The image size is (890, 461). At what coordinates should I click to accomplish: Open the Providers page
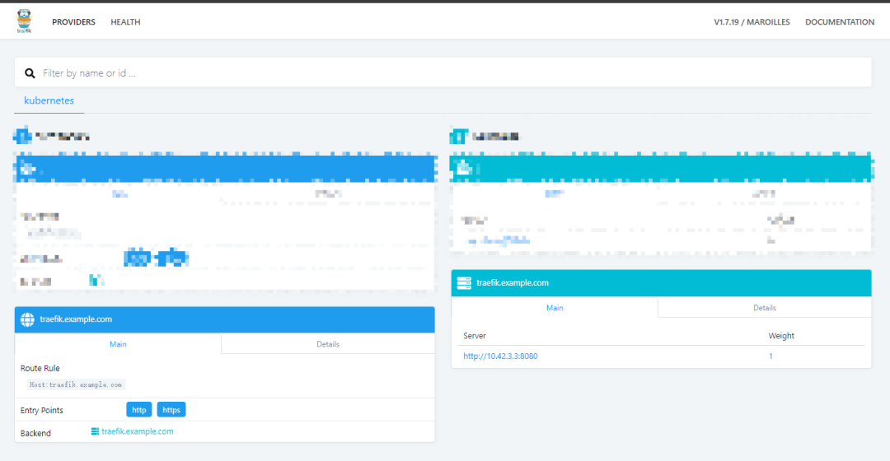[x=74, y=22]
